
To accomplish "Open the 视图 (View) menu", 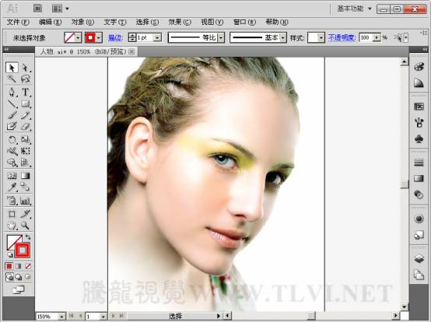I will click(x=212, y=22).
